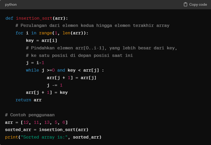This screenshot has width=211, height=145.
Task: Click the print "Sorted array is:" line
Action: coord(53,137)
